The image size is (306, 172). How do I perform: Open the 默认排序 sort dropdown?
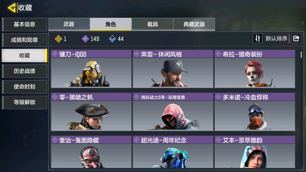pyautogui.click(x=276, y=38)
